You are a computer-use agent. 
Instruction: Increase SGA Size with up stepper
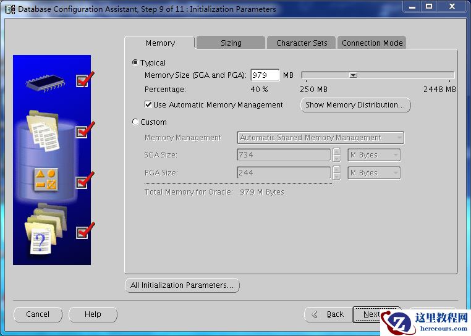coord(337,152)
